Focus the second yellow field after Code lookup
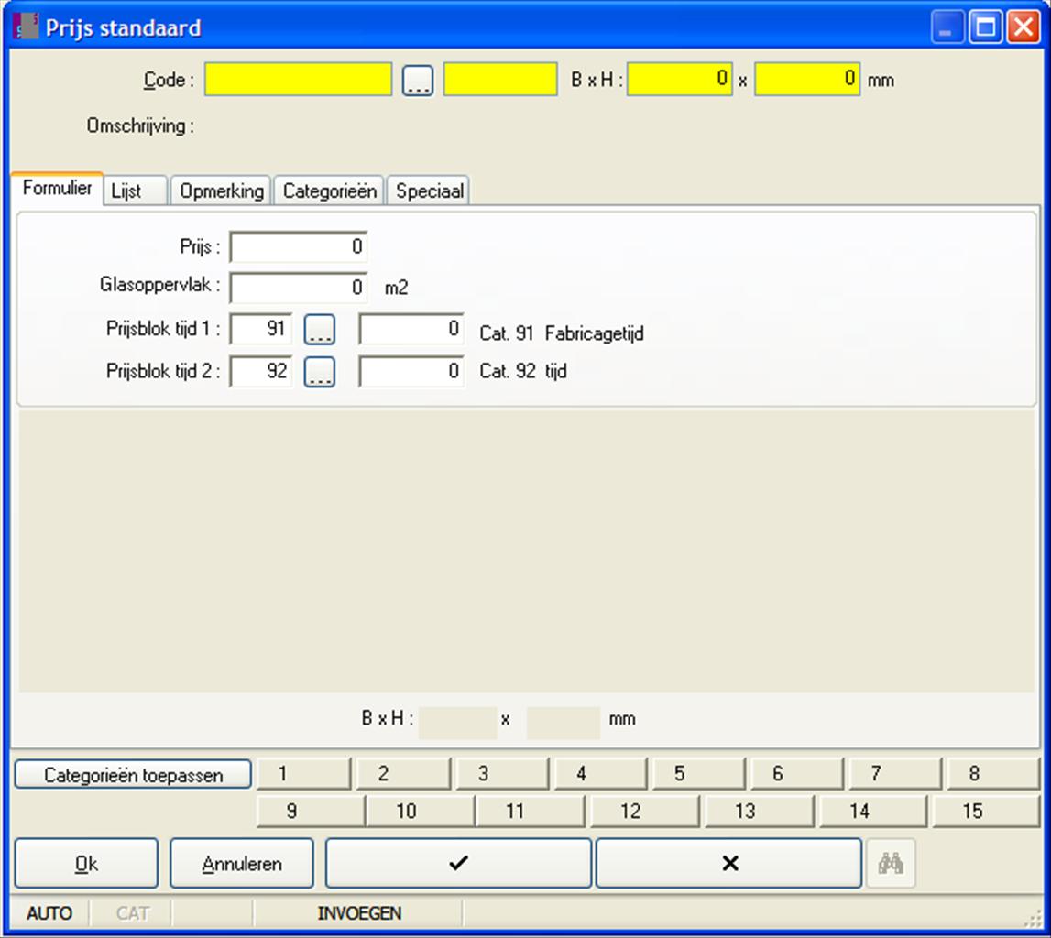Screen dimensions: 1051x938 tap(500, 79)
